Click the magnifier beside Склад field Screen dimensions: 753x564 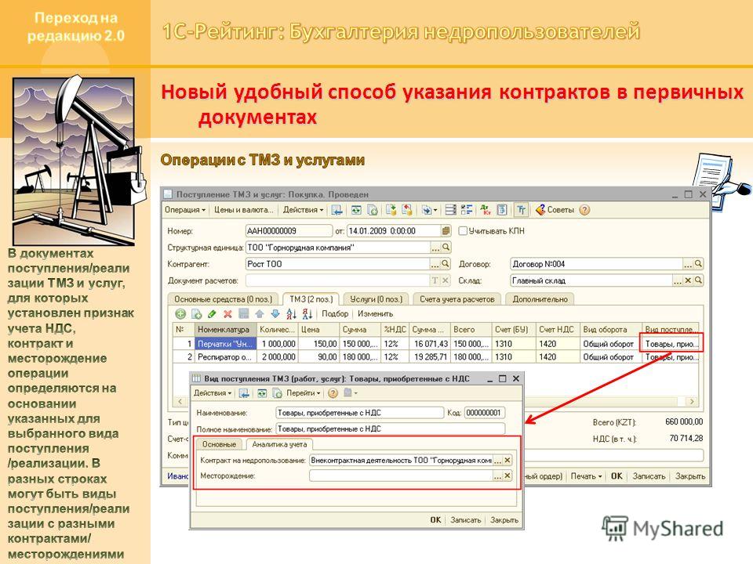(699, 280)
